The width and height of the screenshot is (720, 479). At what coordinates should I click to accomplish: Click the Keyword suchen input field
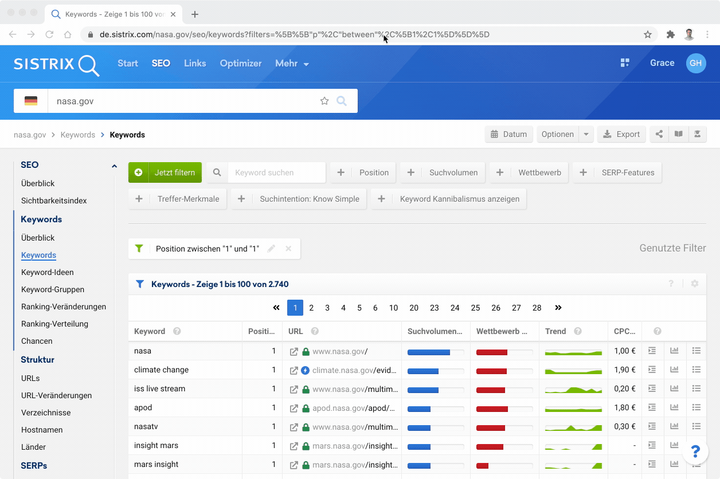pyautogui.click(x=276, y=172)
